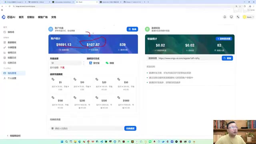Click the 操练场 sidebar icon
The image size is (256, 144).
[x=4, y=32]
